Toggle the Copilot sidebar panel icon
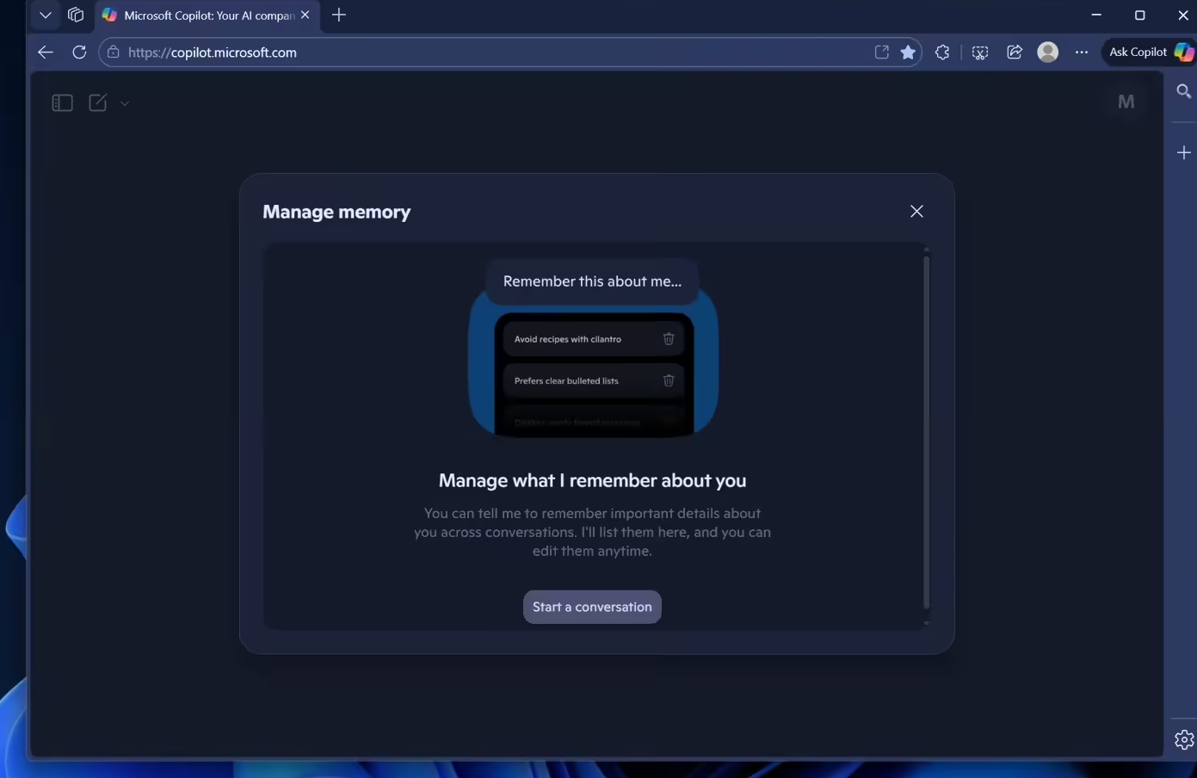Viewport: 1197px width, 778px height. coord(62,103)
